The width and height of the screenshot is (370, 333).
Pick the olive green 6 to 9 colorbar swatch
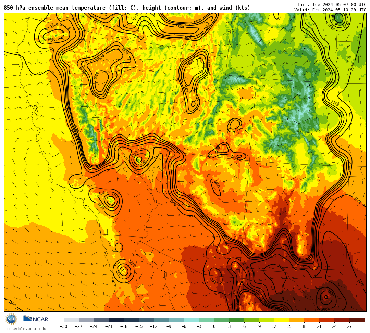click(252, 320)
